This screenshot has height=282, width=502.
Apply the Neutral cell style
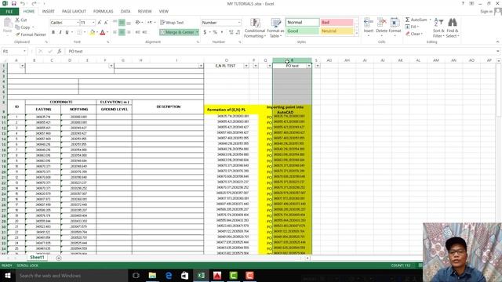point(336,31)
